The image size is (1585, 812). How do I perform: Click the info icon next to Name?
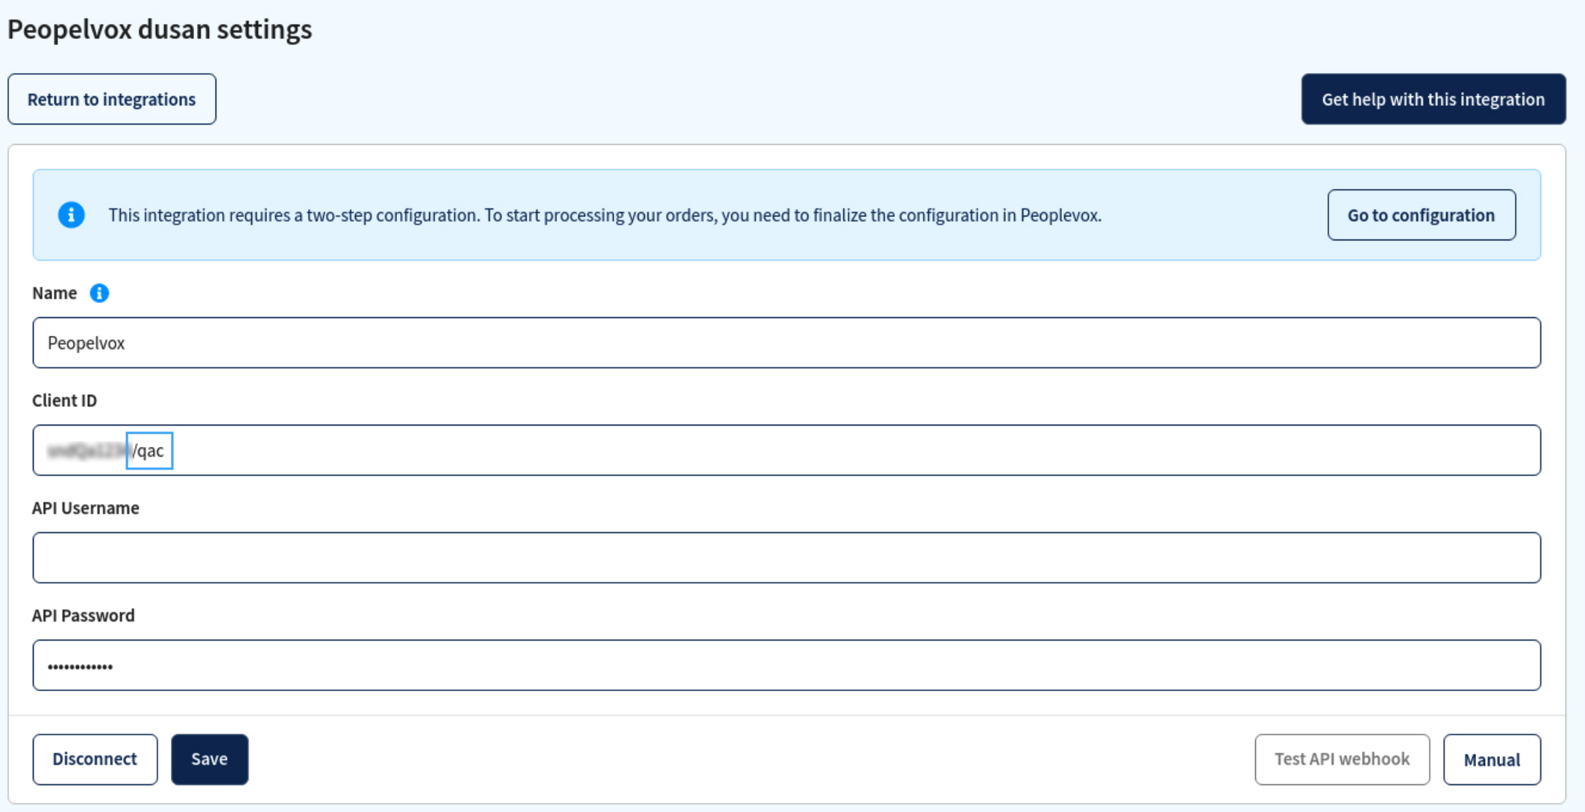99,293
